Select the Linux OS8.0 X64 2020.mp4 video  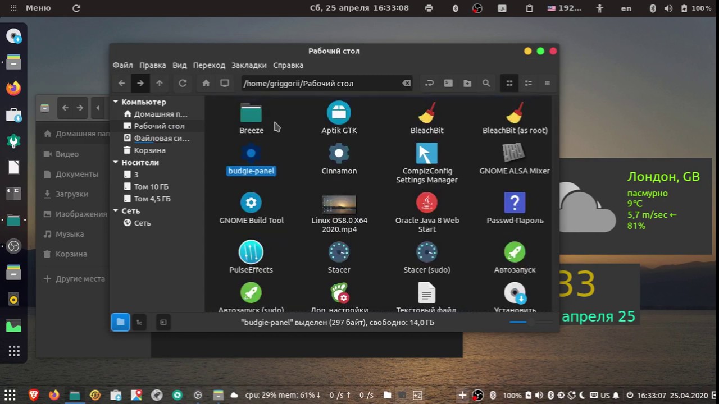pyautogui.click(x=339, y=213)
